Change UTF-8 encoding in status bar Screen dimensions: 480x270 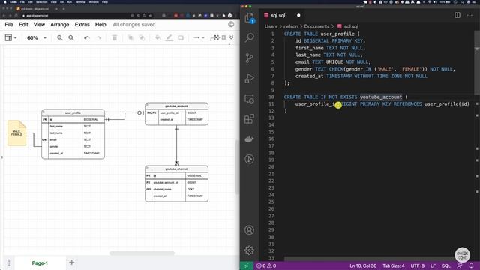[x=418, y=265]
